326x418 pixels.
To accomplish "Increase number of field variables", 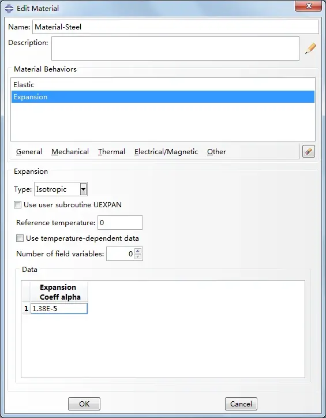I will coord(138,251).
